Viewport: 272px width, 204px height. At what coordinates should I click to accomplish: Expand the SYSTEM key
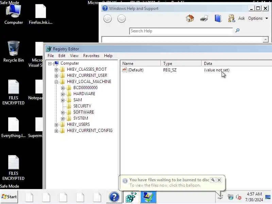(x=63, y=119)
